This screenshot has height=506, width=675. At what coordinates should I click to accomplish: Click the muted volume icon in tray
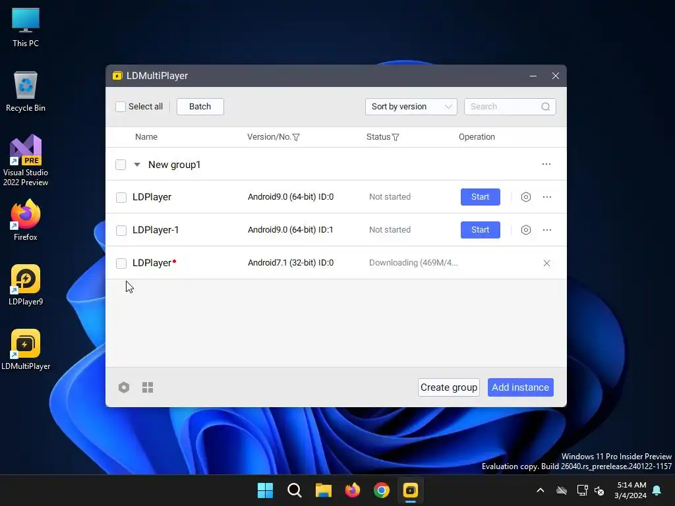[x=599, y=490]
